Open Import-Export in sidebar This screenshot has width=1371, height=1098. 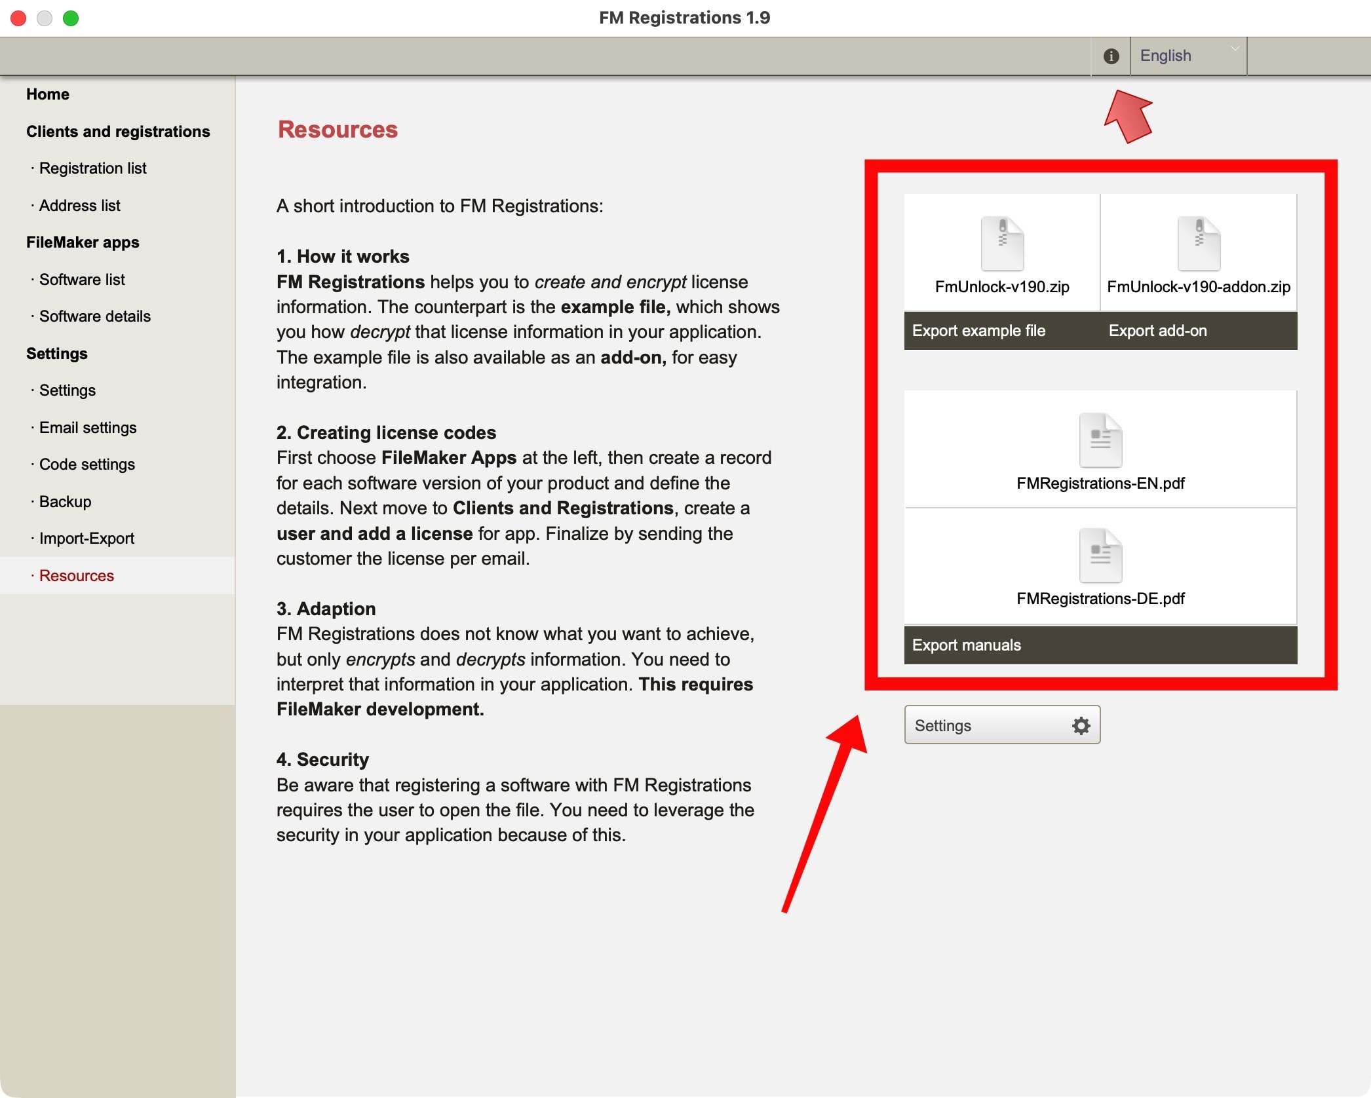(x=87, y=539)
